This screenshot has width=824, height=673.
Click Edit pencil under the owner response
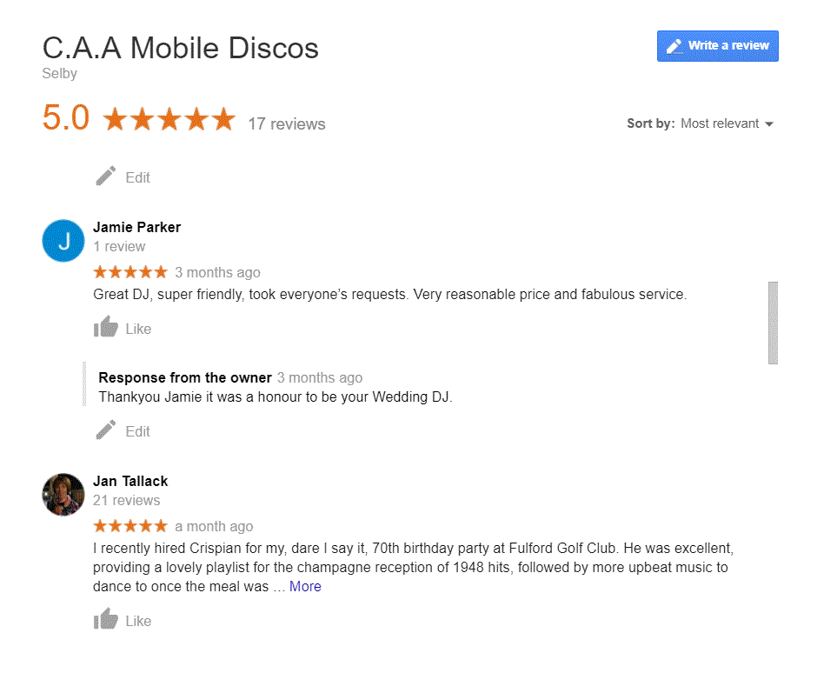(106, 430)
